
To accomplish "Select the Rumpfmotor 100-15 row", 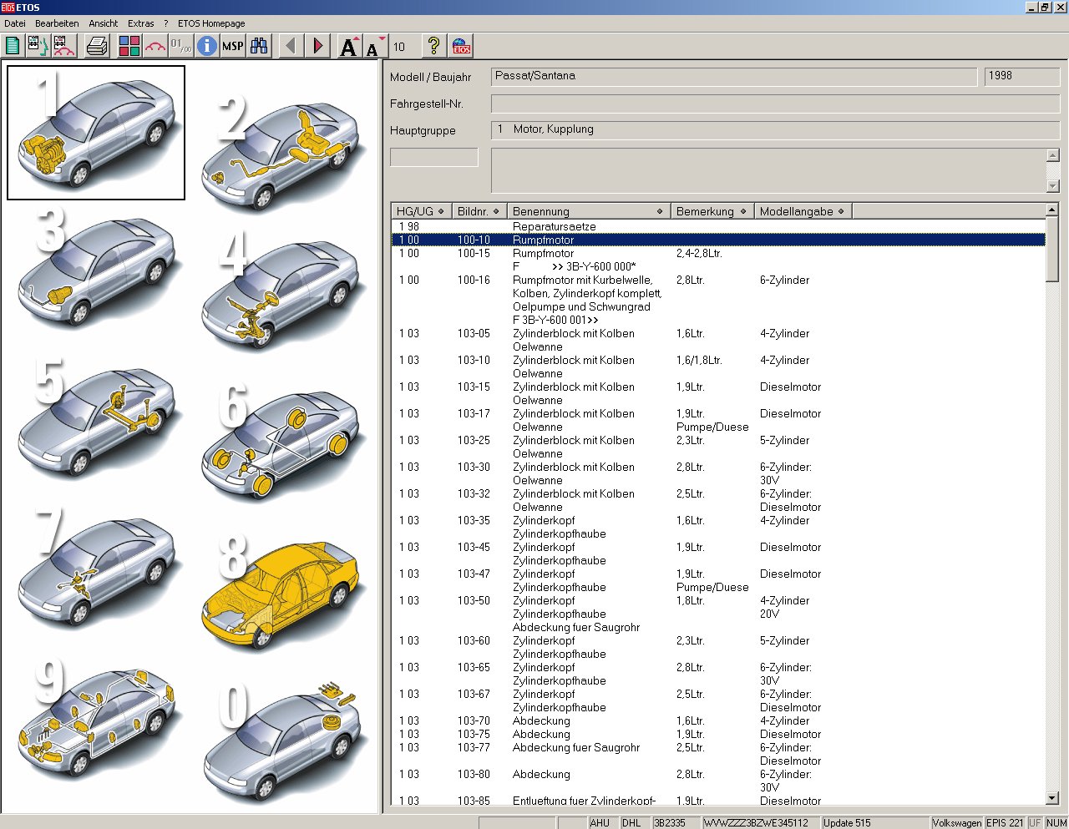I will pyautogui.click(x=718, y=260).
